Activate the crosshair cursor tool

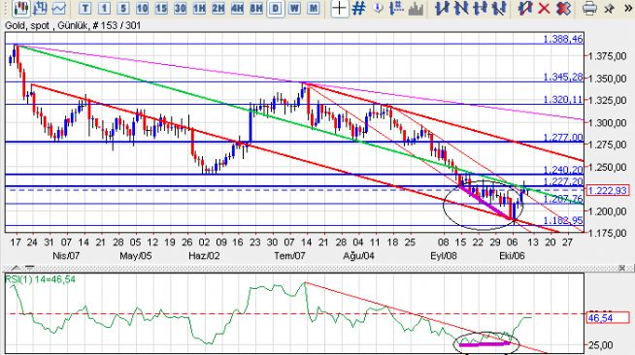click(x=340, y=9)
